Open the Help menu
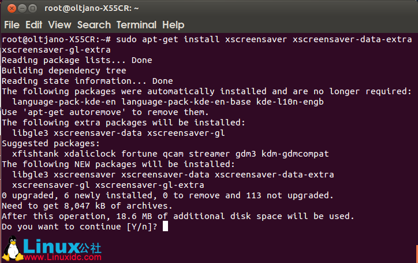 tap(173, 25)
